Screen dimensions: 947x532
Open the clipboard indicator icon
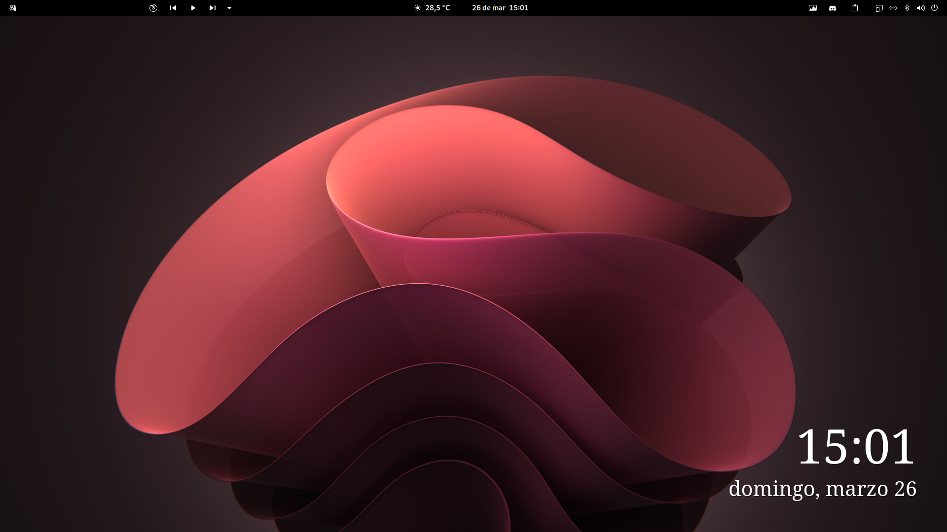pos(855,8)
